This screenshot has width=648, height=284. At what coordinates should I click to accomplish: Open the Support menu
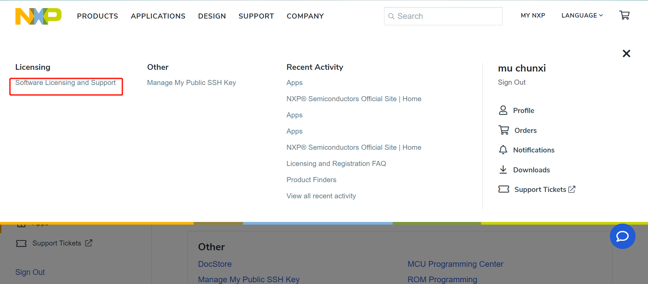(256, 16)
